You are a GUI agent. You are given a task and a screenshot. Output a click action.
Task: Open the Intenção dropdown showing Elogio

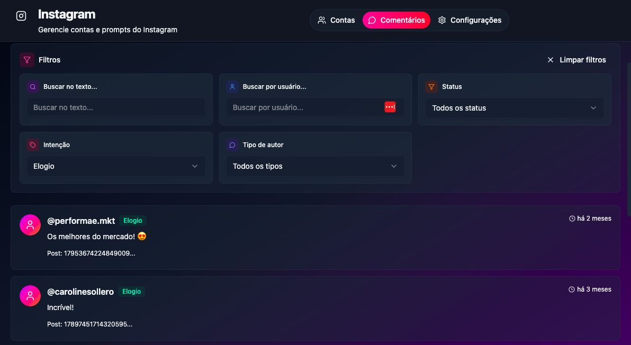pos(116,166)
